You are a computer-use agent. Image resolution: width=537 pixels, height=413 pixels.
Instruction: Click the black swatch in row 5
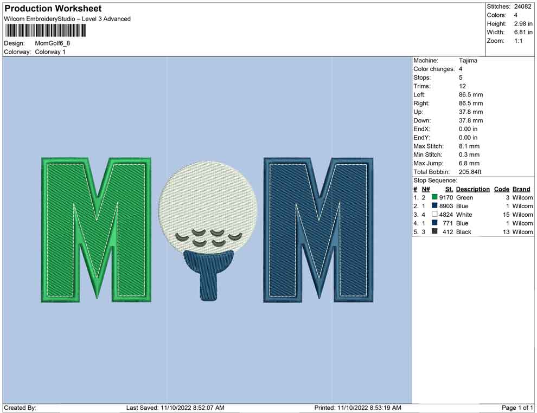pyautogui.click(x=434, y=232)
